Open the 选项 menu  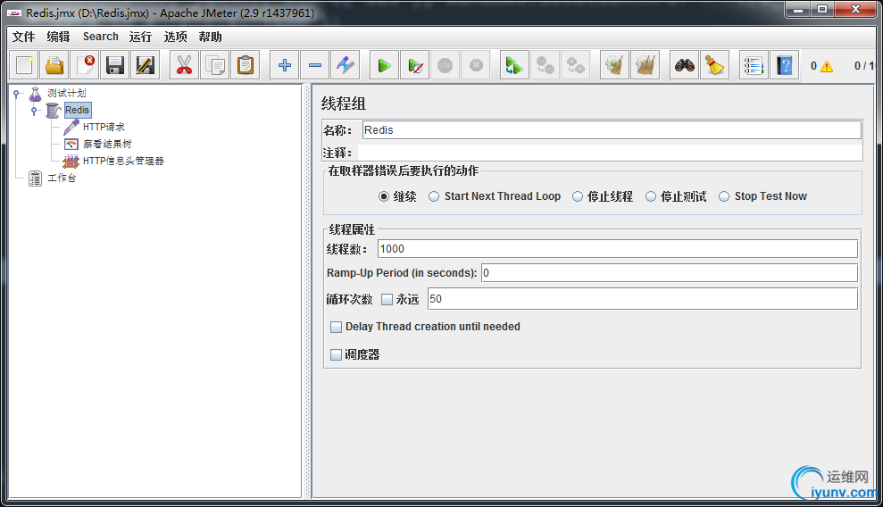(175, 37)
